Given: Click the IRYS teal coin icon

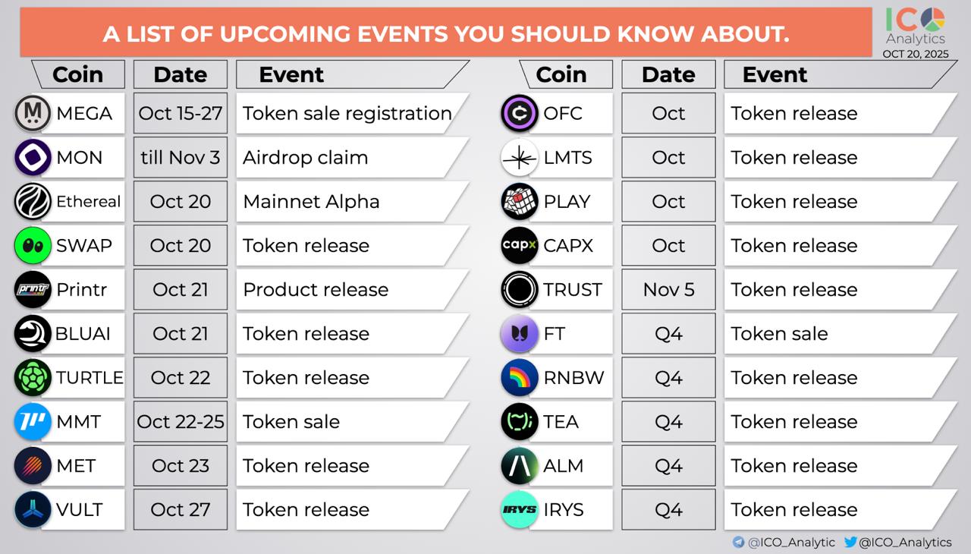Looking at the screenshot, I should click(x=520, y=510).
